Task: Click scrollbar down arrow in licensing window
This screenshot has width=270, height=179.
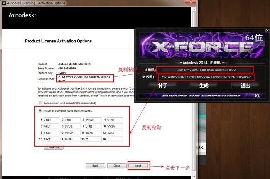Action: tap(194, 177)
